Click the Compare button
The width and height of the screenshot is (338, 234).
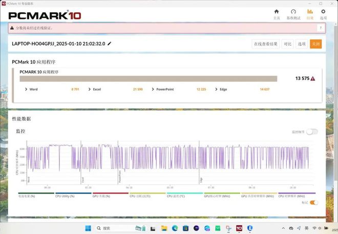point(288,44)
